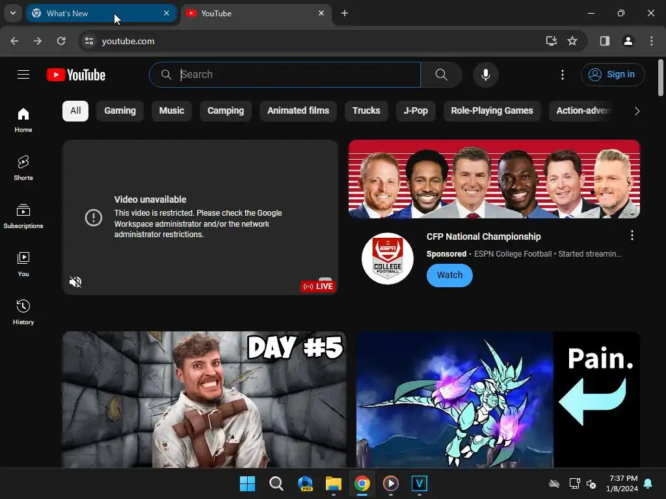Click the YouTube logo

(x=76, y=75)
